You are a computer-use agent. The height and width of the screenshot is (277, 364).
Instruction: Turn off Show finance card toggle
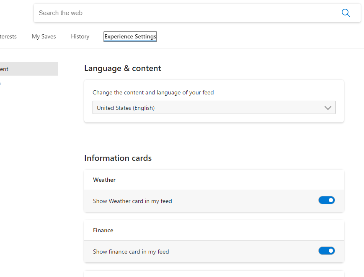click(x=326, y=251)
